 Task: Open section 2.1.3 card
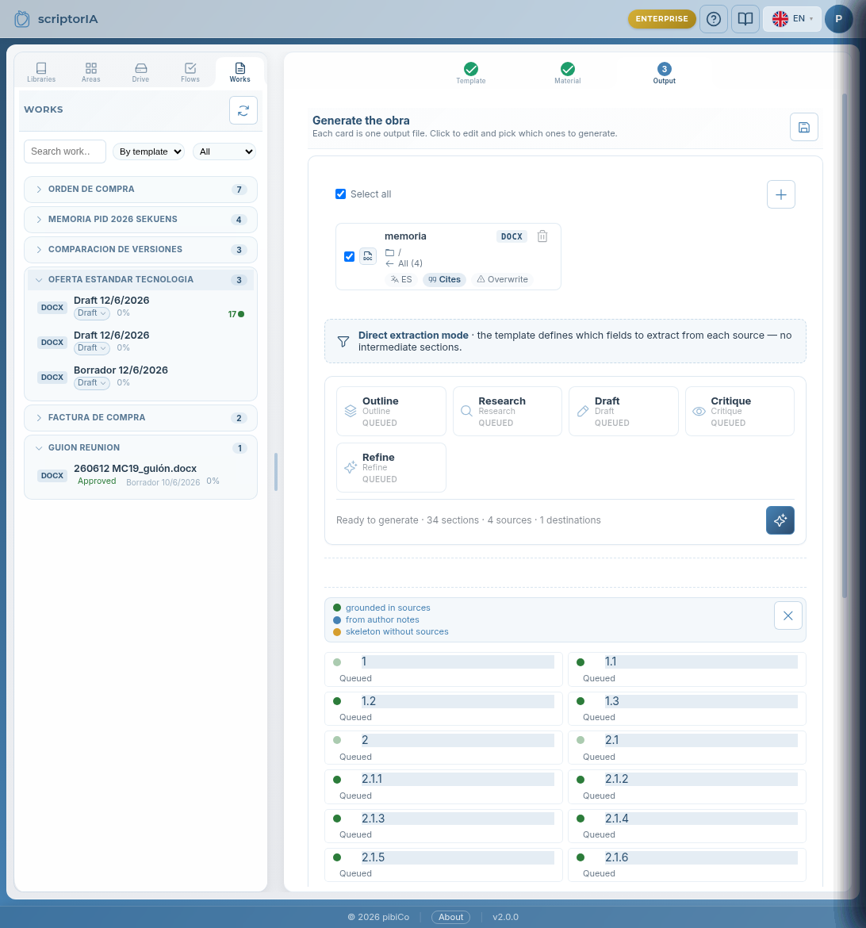(443, 826)
